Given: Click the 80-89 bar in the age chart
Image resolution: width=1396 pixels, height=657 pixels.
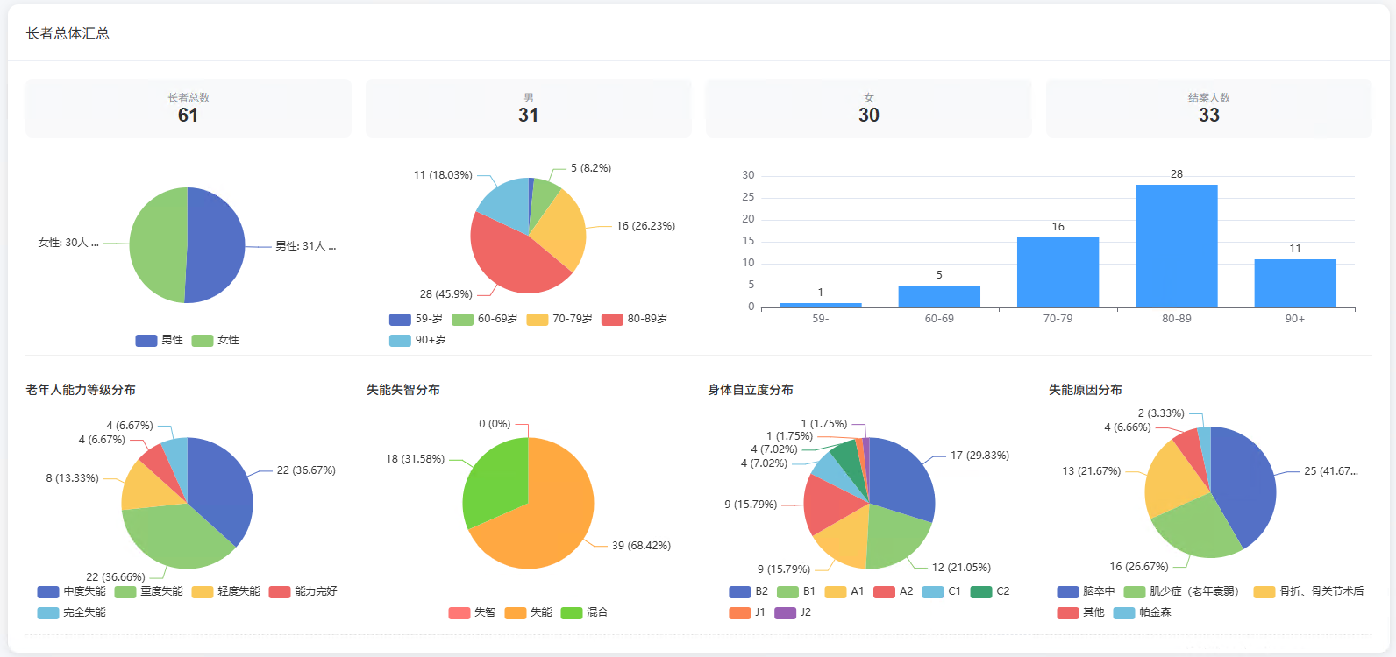Looking at the screenshot, I should click(x=1177, y=246).
